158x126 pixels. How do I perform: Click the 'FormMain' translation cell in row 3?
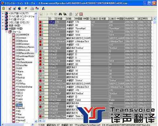click(x=83, y=28)
